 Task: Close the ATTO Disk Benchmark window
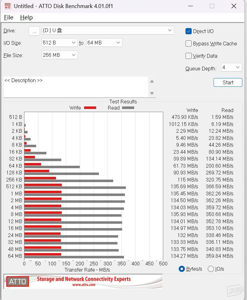(x=234, y=6)
